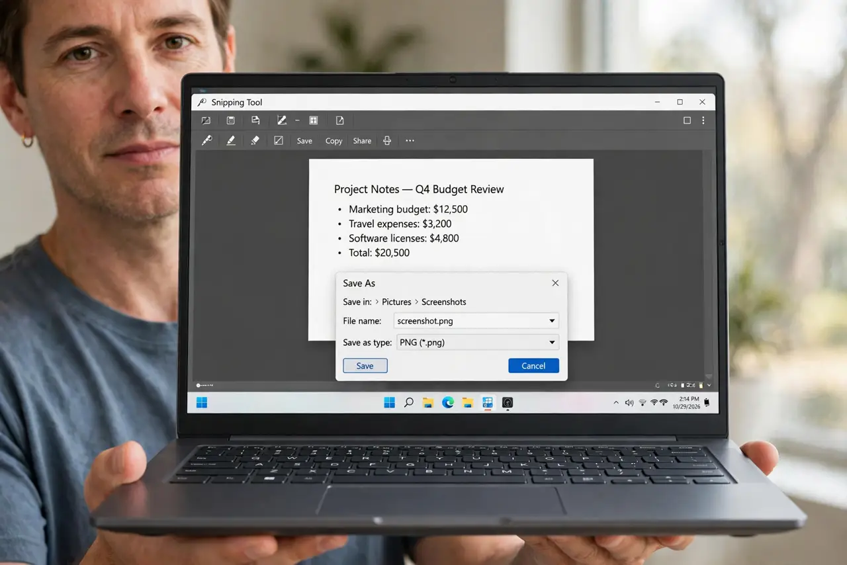847x565 pixels.
Task: Close the Save As dialog with X
Action: click(555, 282)
